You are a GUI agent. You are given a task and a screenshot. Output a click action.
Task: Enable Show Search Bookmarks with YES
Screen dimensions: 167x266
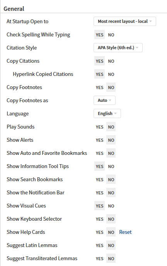[x=99, y=180]
